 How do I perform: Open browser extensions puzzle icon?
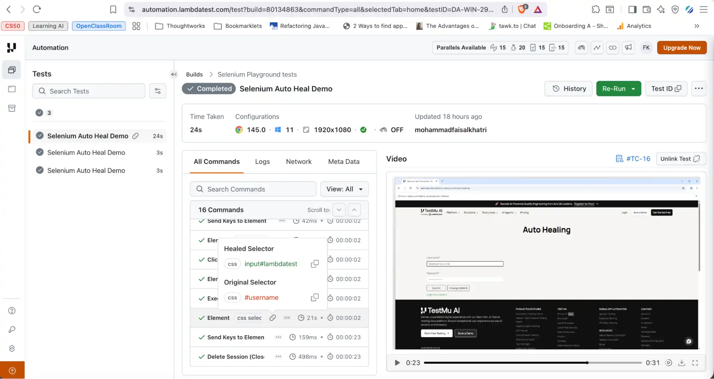tap(596, 9)
